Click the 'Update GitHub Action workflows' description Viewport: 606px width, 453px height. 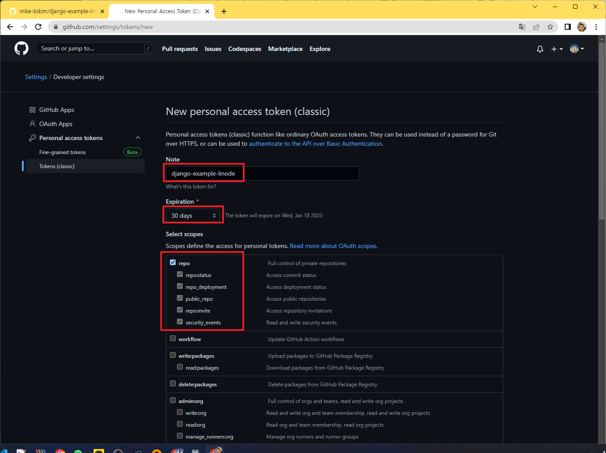click(x=306, y=339)
